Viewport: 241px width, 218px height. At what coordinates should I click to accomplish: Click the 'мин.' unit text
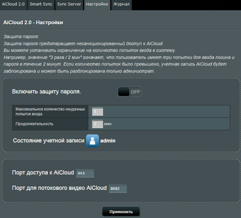pyautogui.click(x=108, y=124)
